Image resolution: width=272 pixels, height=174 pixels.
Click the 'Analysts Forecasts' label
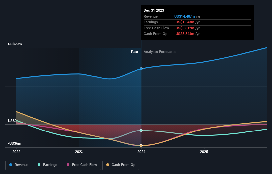[x=160, y=52]
